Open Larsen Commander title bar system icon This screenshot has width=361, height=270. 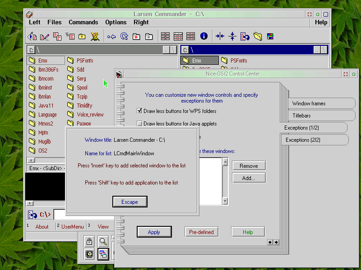pos(29,14)
